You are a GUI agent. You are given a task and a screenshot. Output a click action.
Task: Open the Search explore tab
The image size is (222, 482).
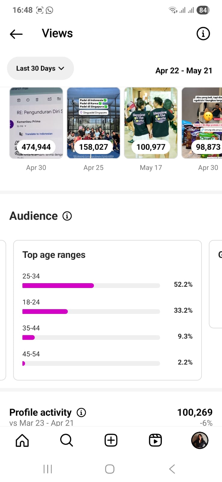tap(66, 440)
